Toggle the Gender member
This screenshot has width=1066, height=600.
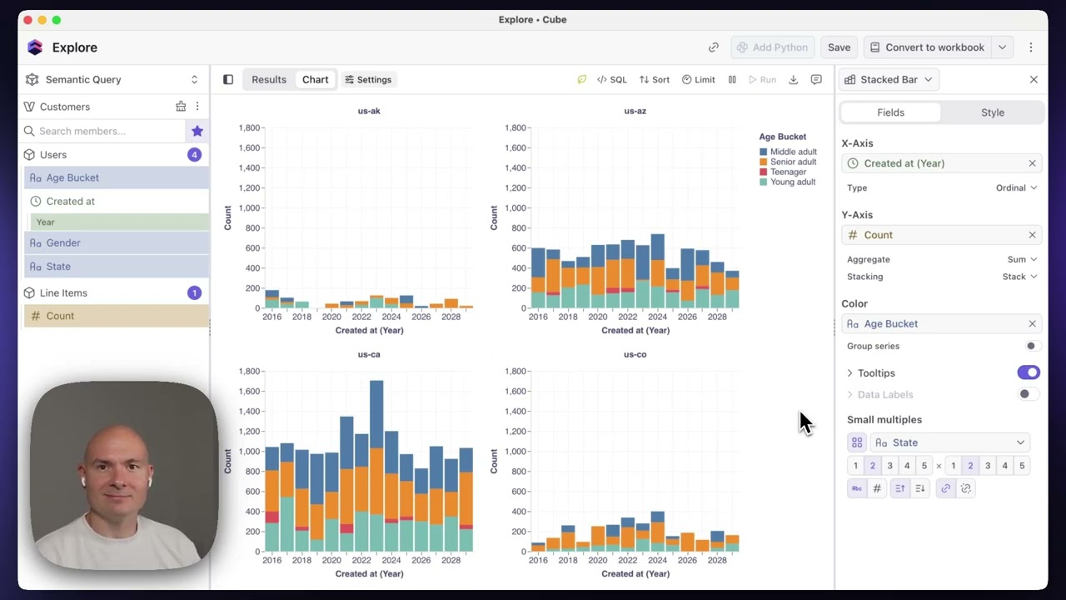tap(117, 242)
